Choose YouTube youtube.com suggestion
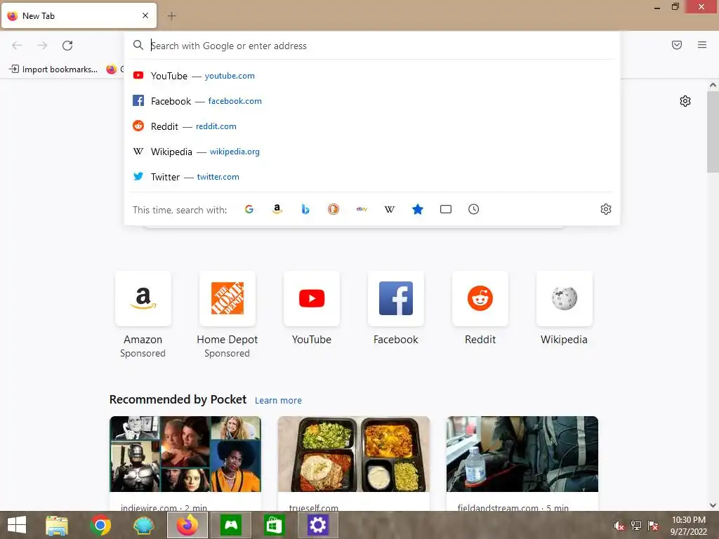Viewport: 719px width, 539px height. pos(372,76)
